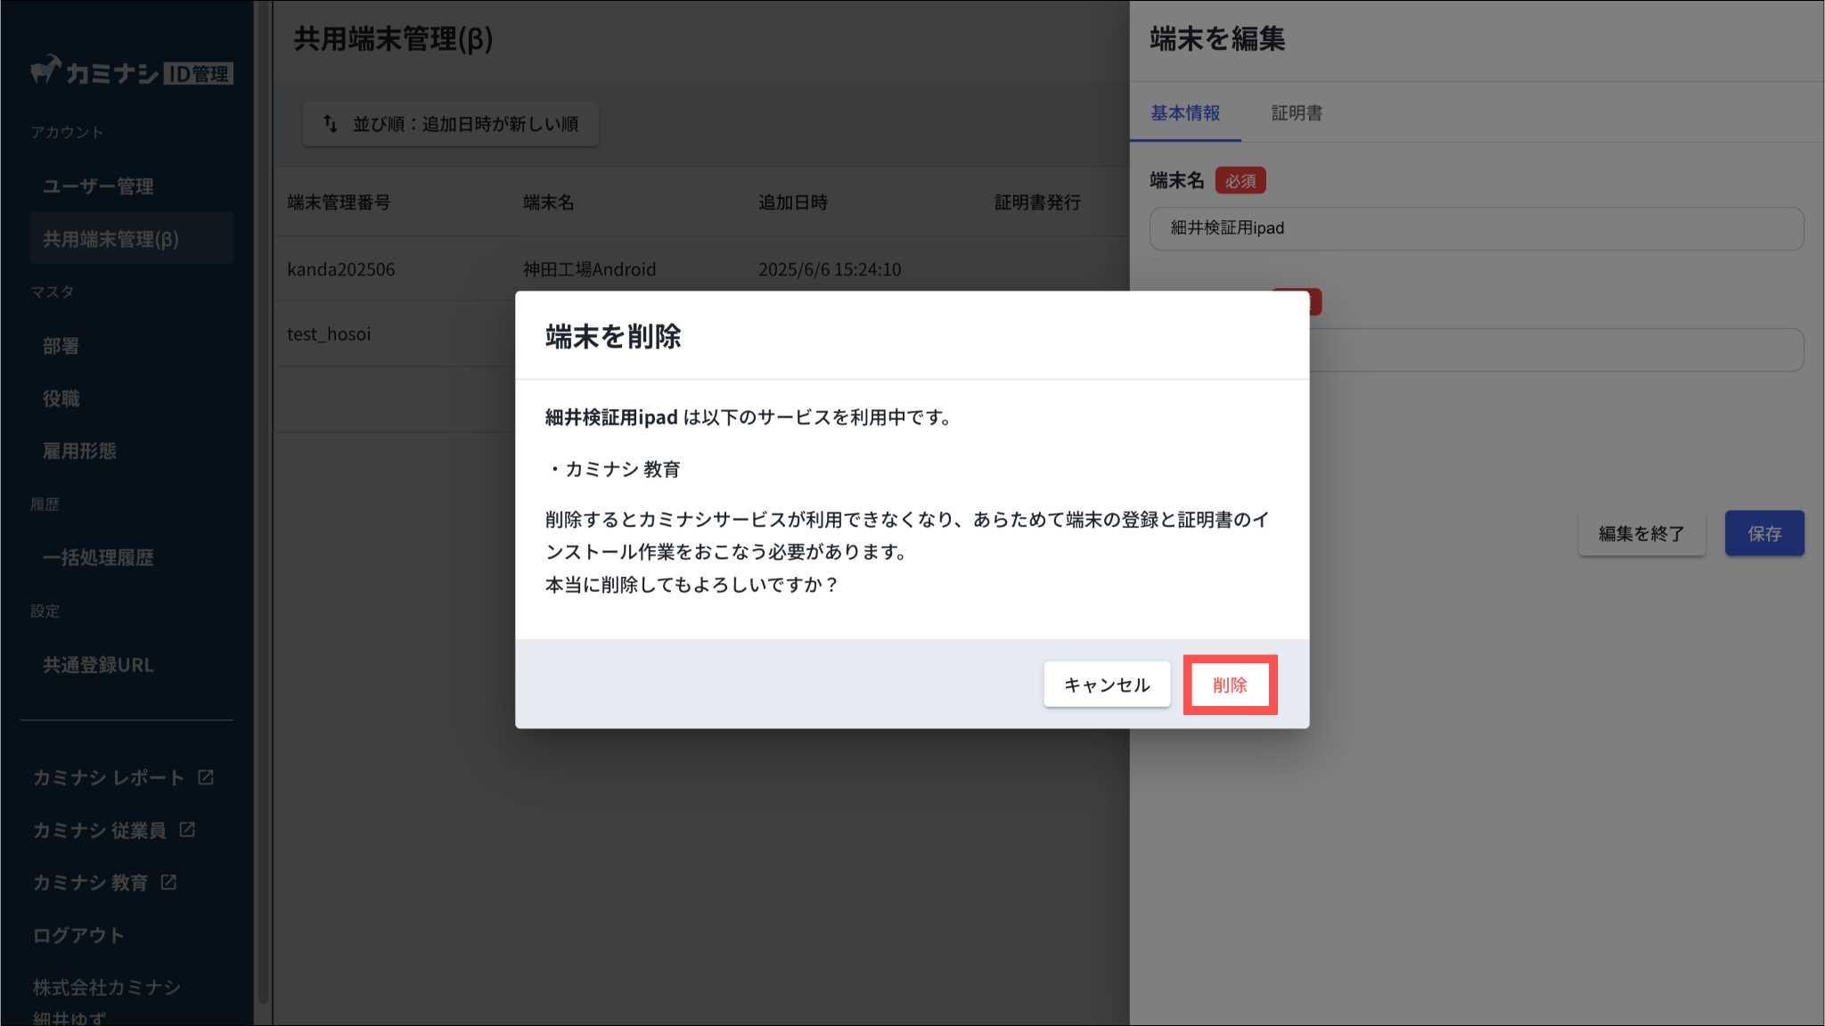Click the 神田工場Android device name
Viewport: 1825px width, 1026px height.
(x=589, y=269)
